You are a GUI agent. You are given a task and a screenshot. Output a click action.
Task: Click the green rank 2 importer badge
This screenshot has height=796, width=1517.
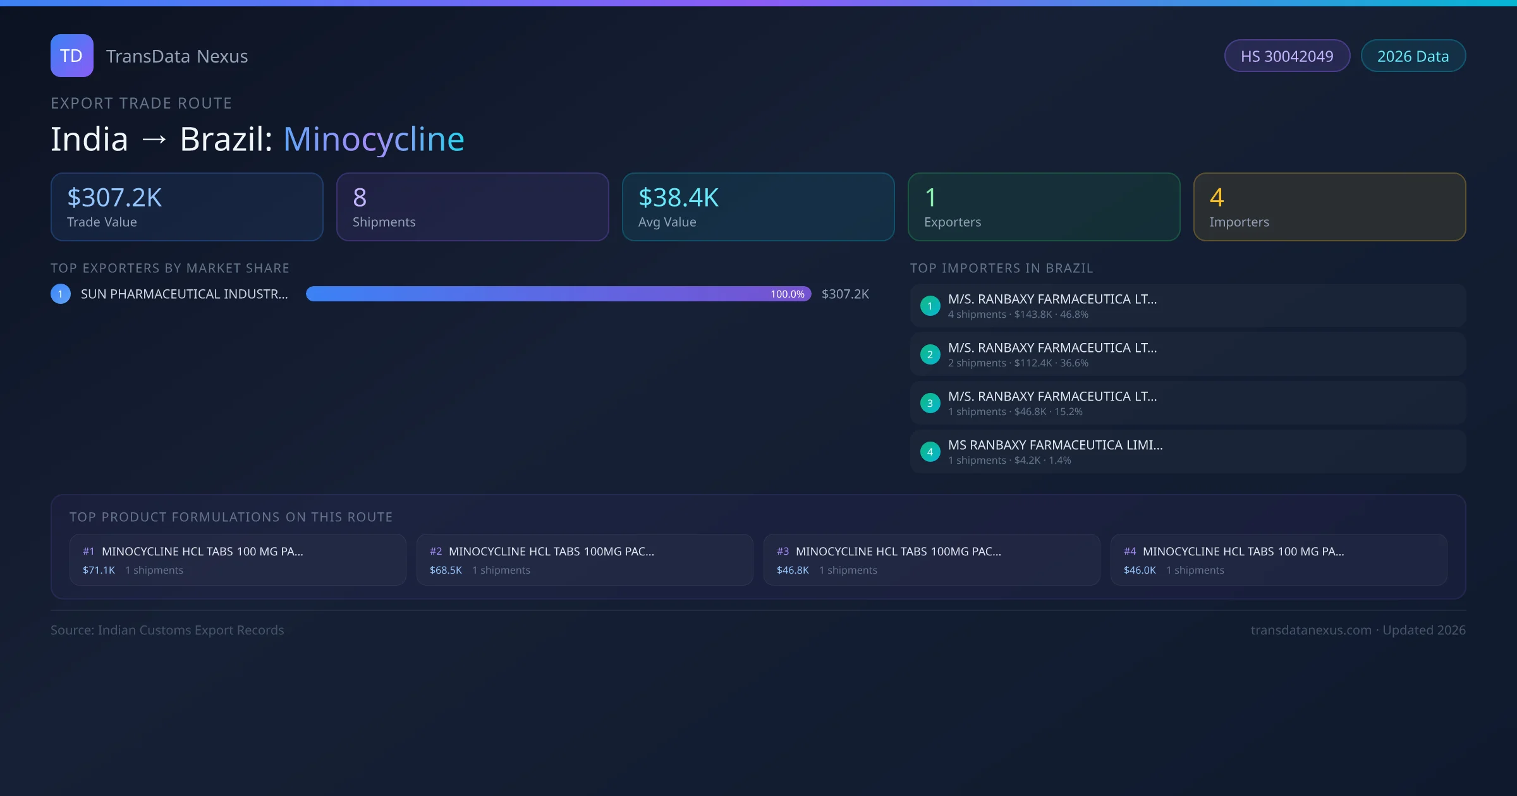(x=930, y=354)
